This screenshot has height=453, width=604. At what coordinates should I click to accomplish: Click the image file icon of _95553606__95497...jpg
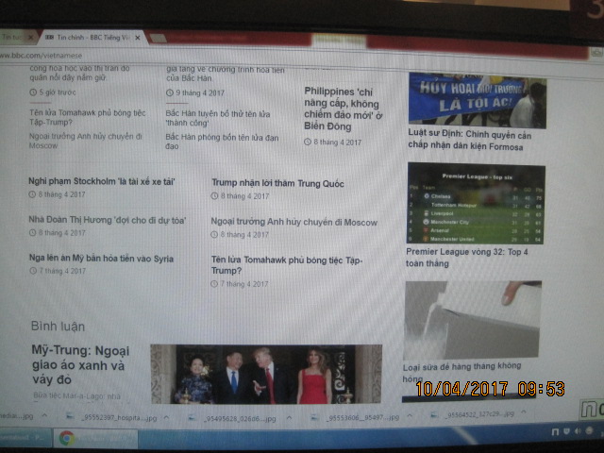coord(314,417)
